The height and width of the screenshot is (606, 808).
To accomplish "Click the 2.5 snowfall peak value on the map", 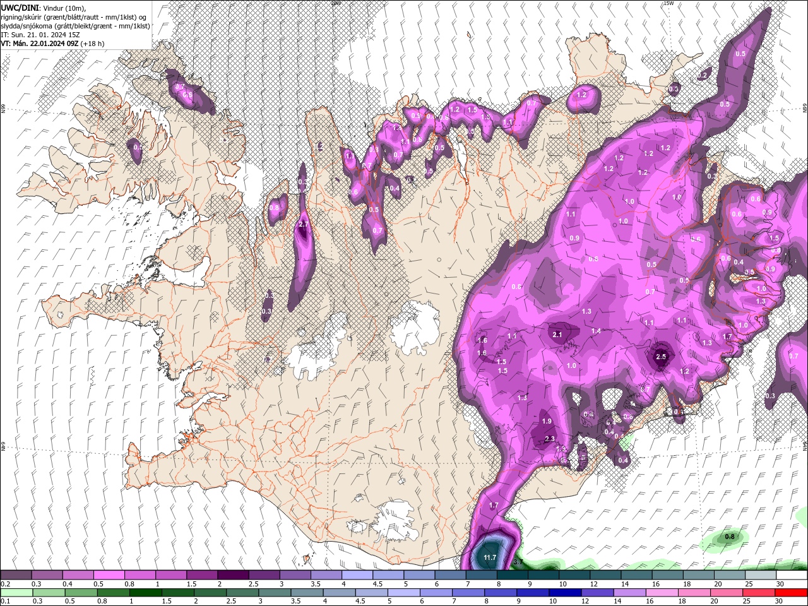I will [661, 357].
